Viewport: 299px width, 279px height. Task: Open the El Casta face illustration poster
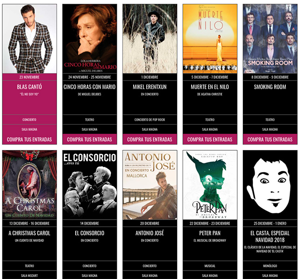point(270,185)
